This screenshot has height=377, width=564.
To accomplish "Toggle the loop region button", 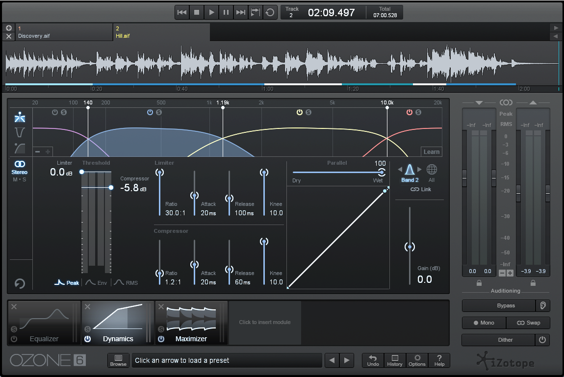I will click(x=256, y=12).
